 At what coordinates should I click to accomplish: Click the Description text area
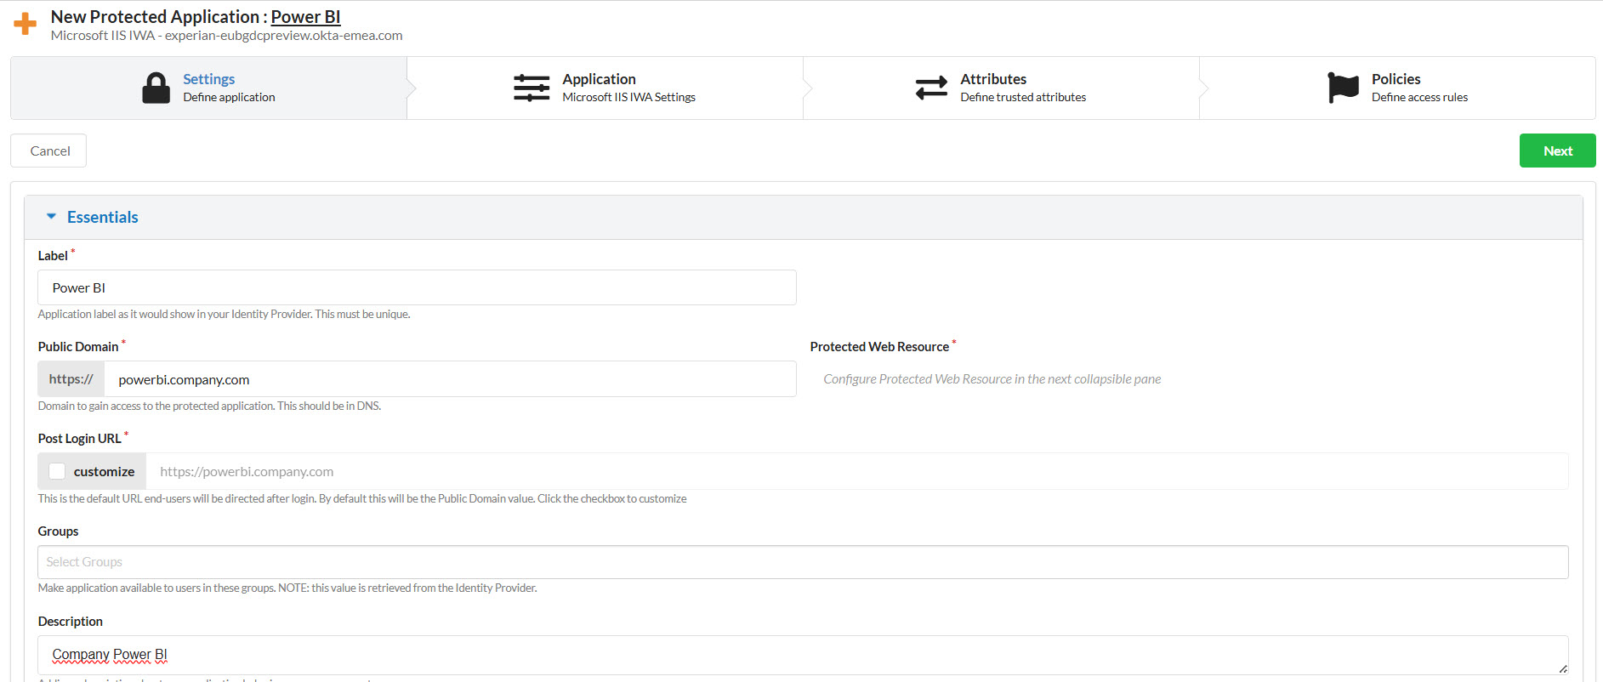coord(802,655)
